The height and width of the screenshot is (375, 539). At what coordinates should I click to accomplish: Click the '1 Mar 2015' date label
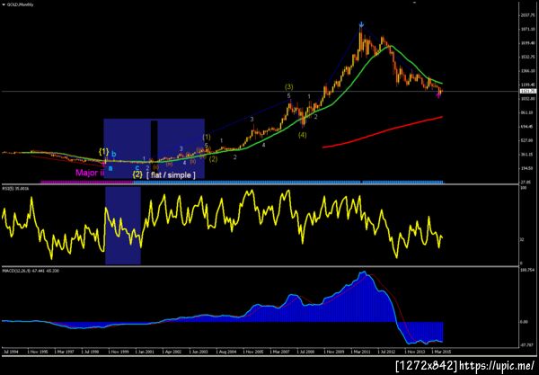coord(441,352)
